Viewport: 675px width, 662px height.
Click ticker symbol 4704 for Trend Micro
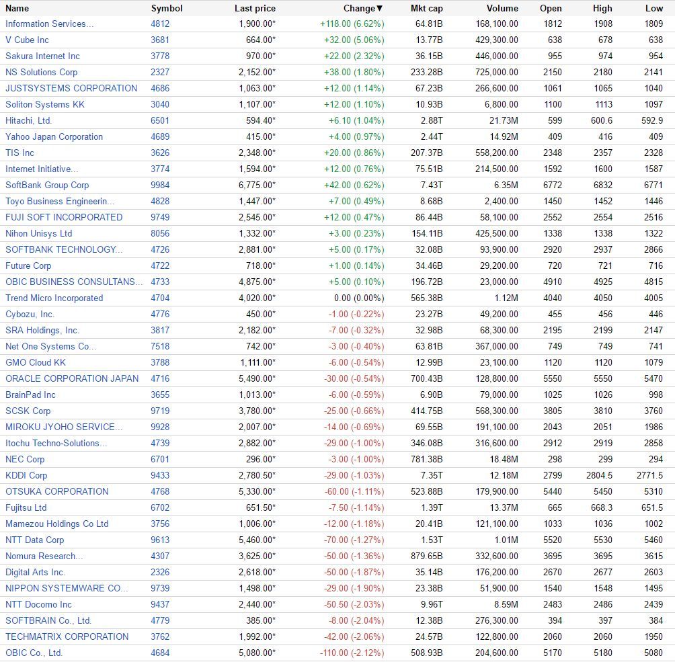pyautogui.click(x=160, y=298)
